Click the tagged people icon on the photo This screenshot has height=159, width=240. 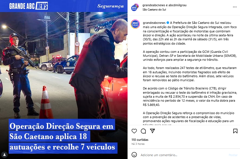(5, 154)
